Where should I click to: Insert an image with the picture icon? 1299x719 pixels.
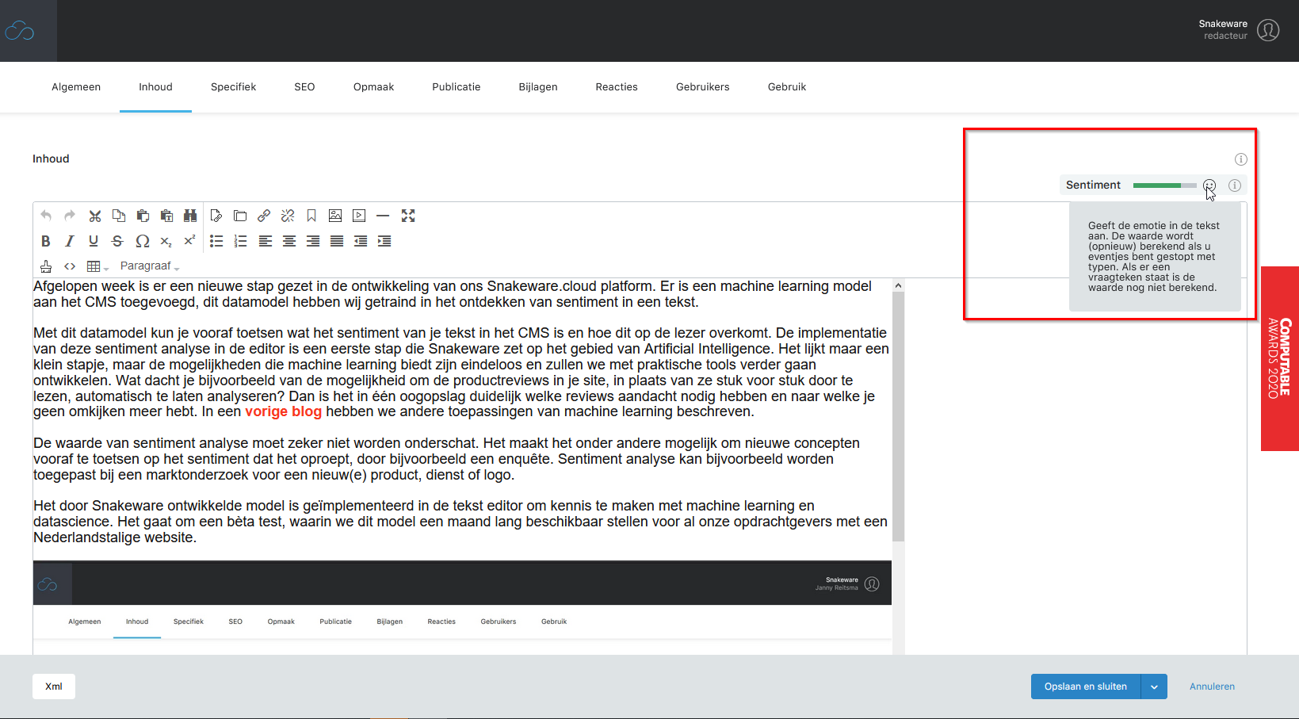pos(335,216)
